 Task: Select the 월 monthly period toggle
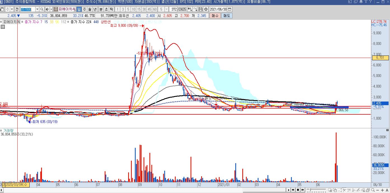(90, 9)
